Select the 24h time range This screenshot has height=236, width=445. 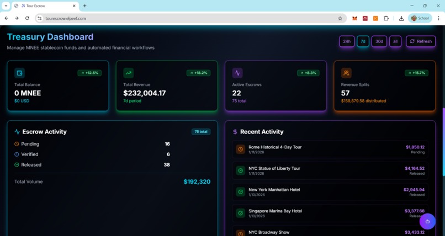pos(347,41)
